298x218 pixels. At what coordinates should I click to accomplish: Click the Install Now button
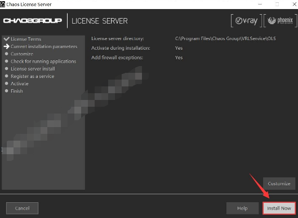click(279, 208)
